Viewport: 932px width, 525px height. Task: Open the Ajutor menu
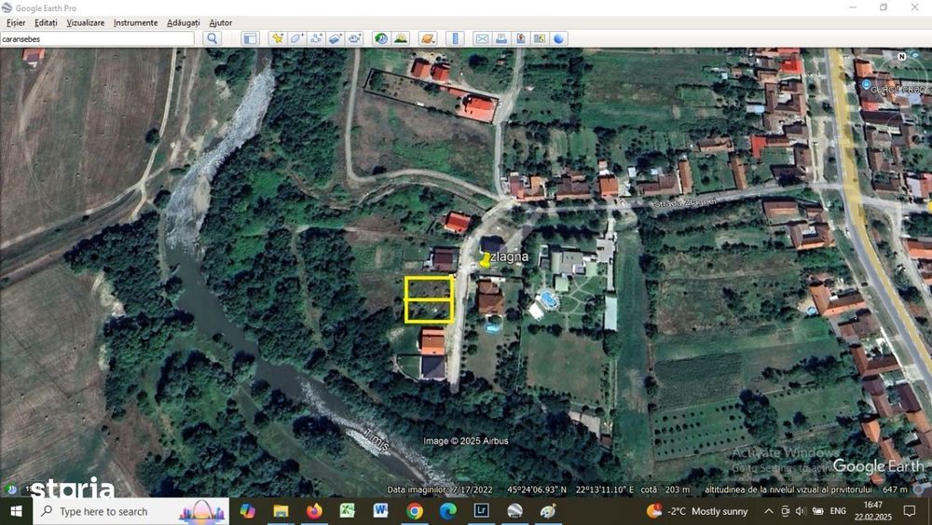click(x=221, y=22)
